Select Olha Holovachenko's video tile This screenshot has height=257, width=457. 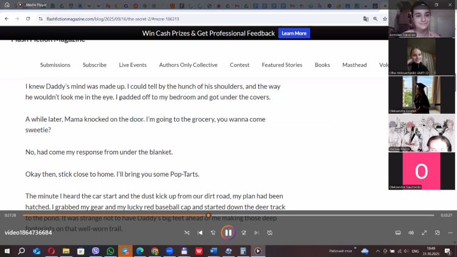422,57
